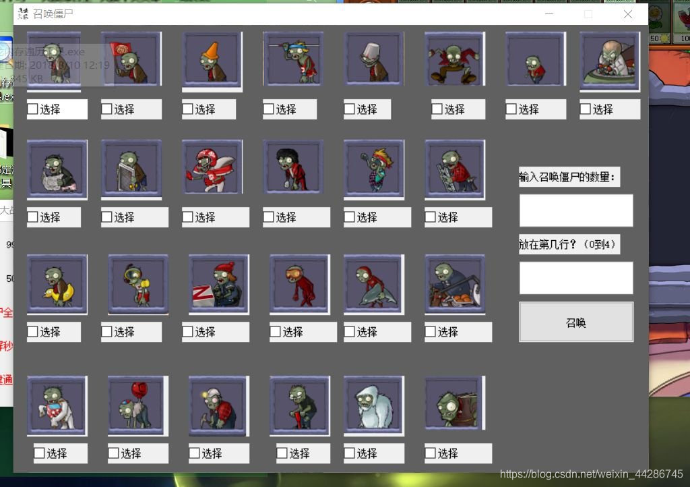The image size is (690, 487).
Task: Click the Dr. Zomboss picture
Action: (610, 61)
